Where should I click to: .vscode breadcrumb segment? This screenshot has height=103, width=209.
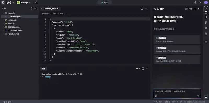coord(45,14)
